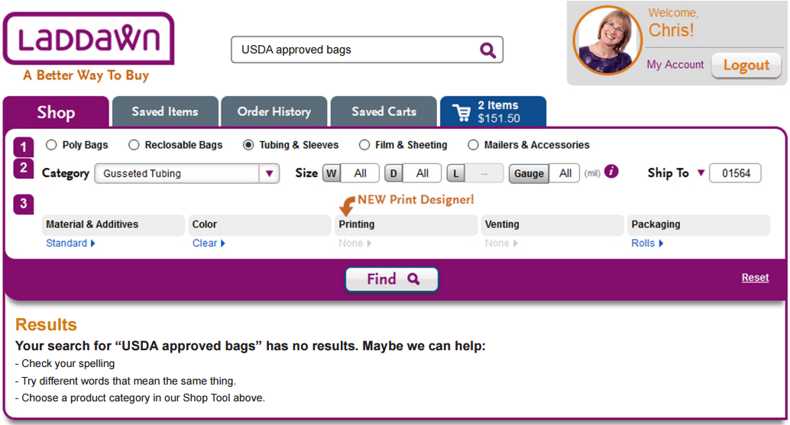The width and height of the screenshot is (790, 425).
Task: Click the disabled length input field
Action: pos(484,173)
